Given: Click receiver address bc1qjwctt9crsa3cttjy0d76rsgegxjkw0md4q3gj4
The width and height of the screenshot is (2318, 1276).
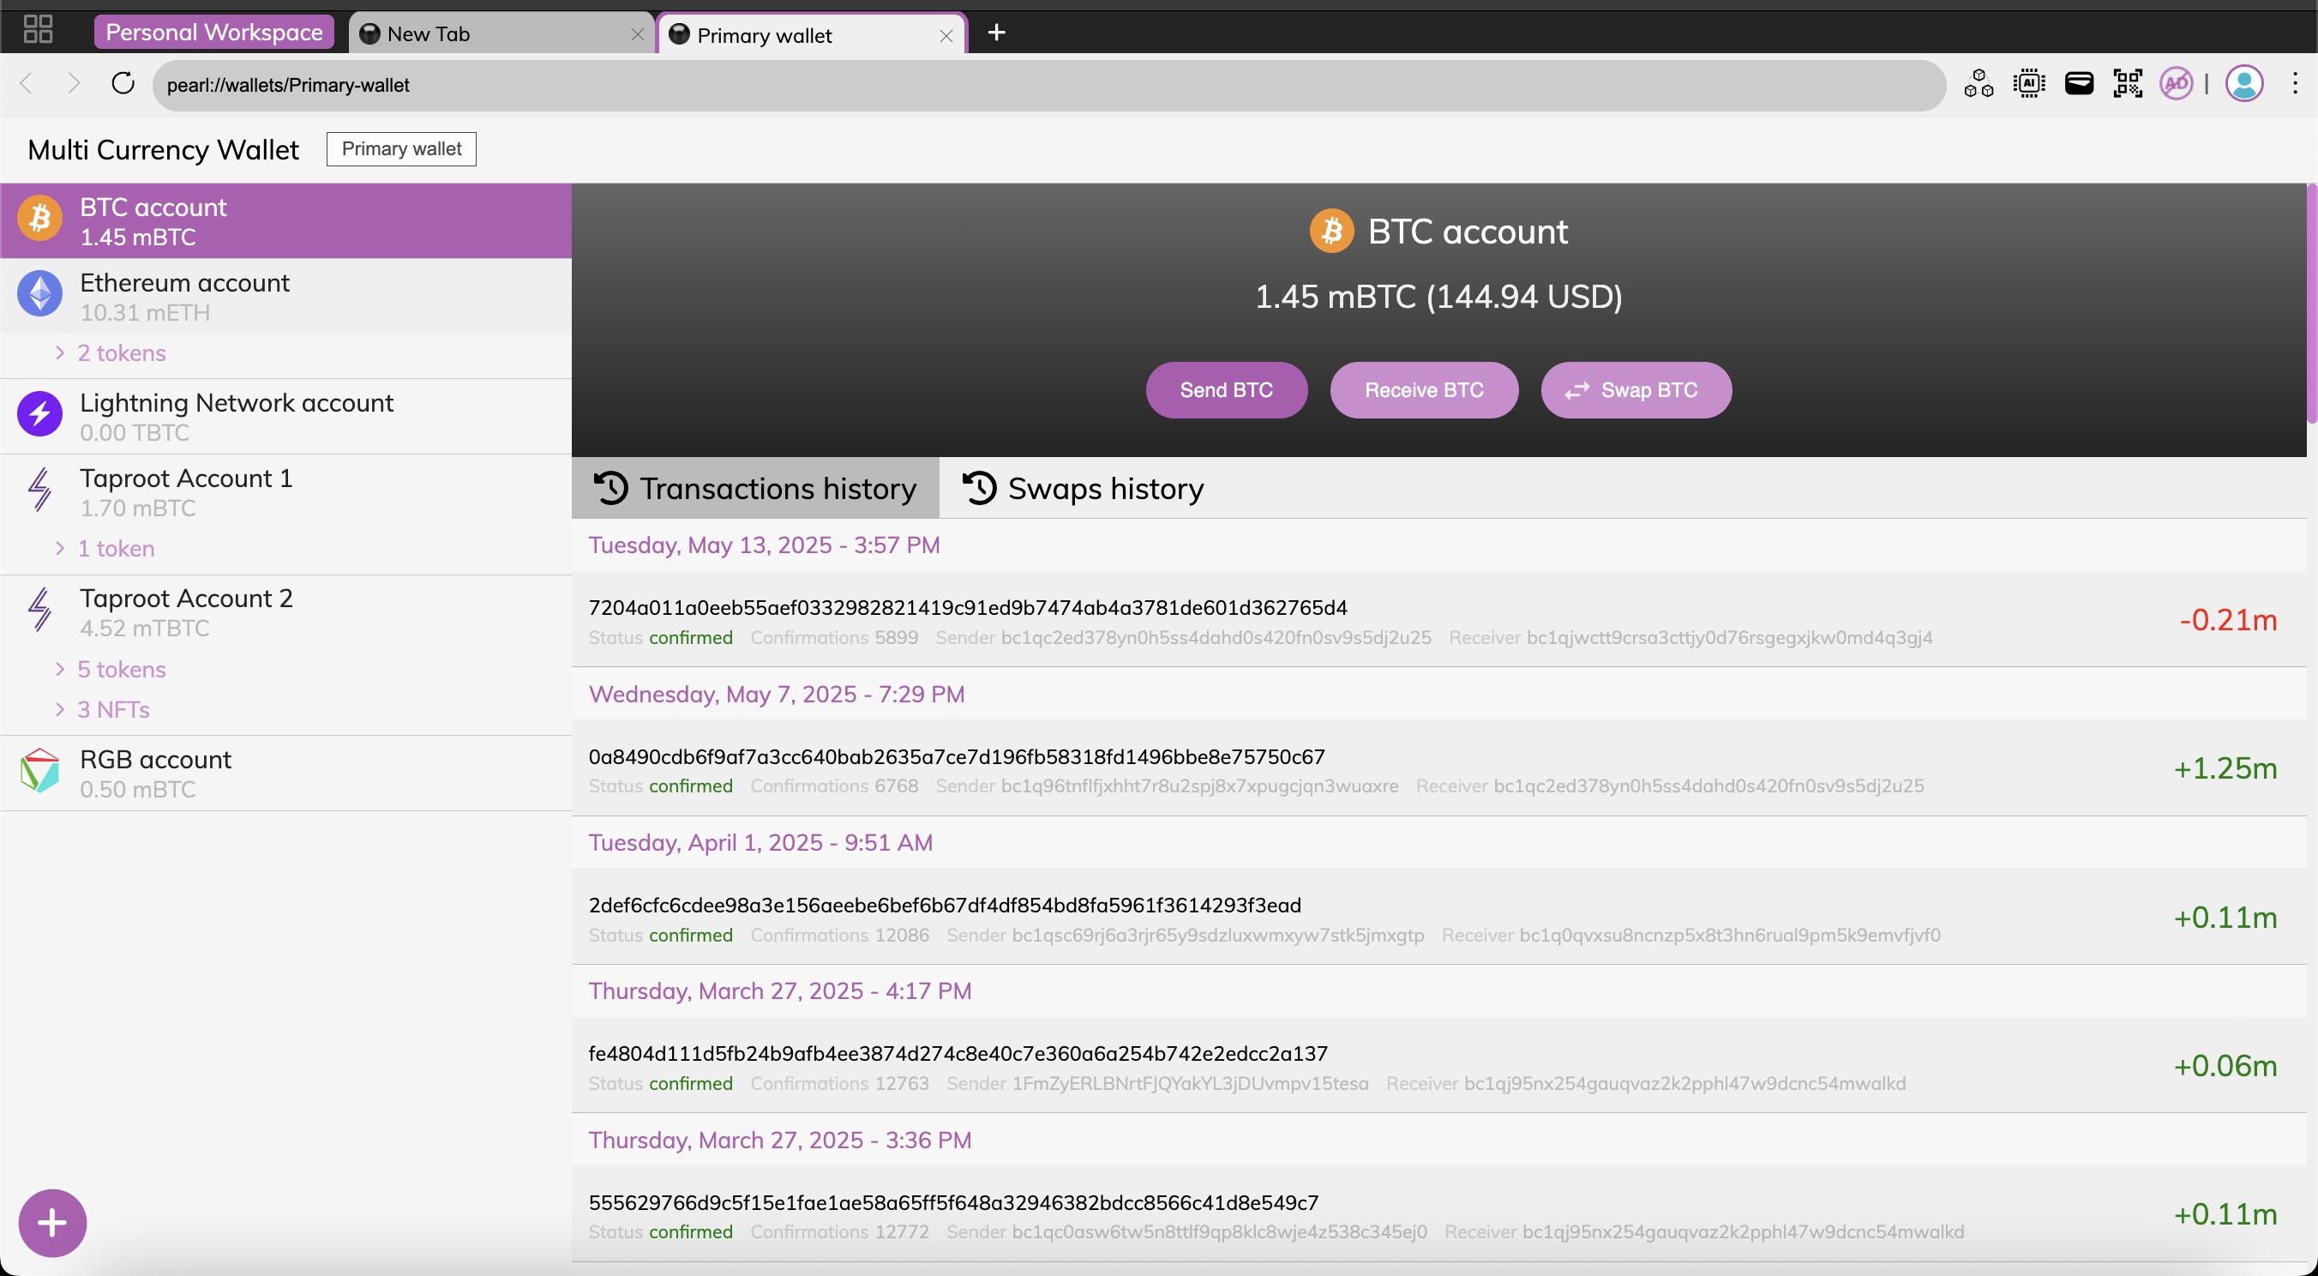Looking at the screenshot, I should [x=1730, y=638].
